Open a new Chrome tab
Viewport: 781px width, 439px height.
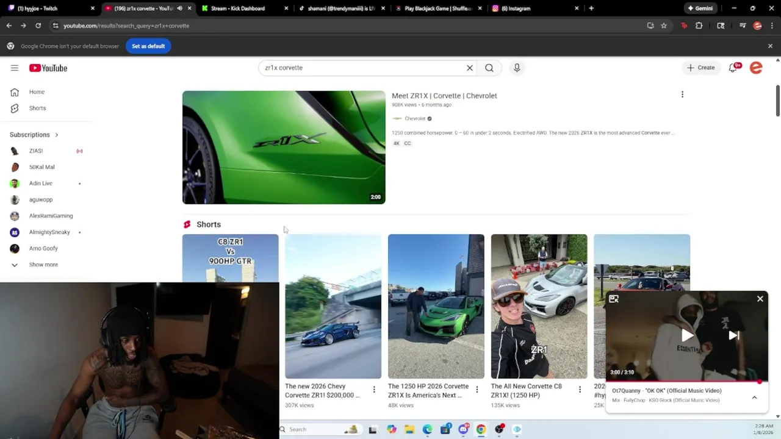pyautogui.click(x=591, y=9)
